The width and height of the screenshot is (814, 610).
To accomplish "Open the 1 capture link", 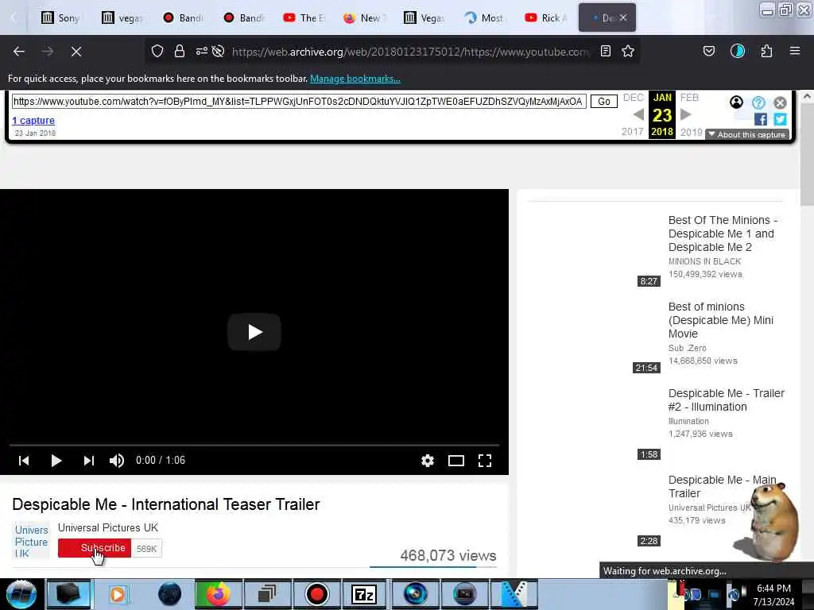I will click(x=33, y=121).
